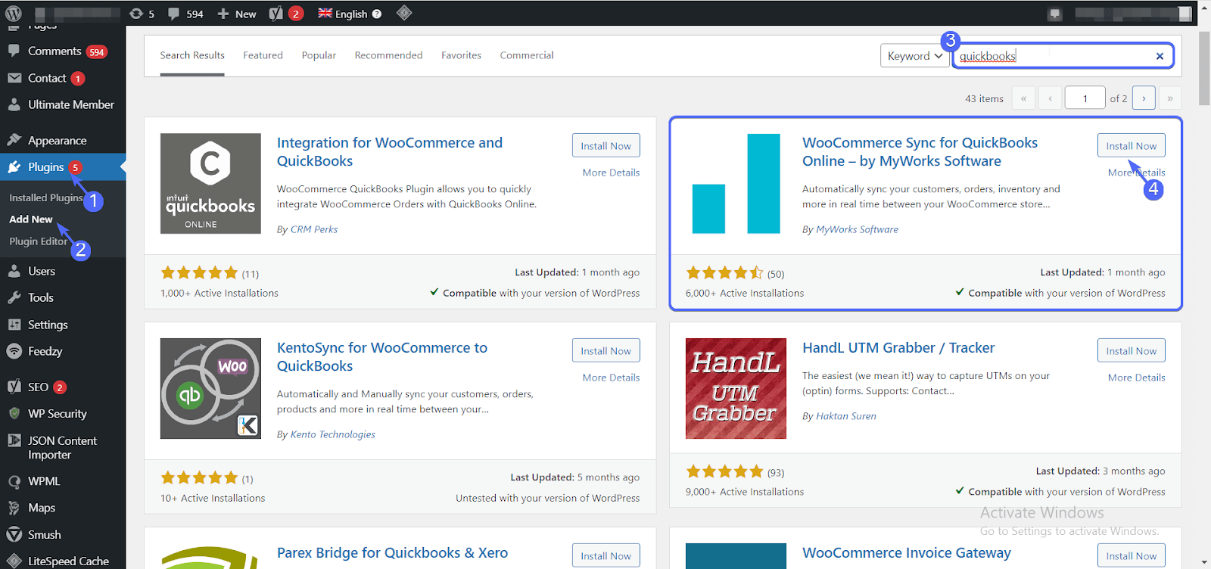
Task: Clear the search field with X
Action: [x=1160, y=56]
